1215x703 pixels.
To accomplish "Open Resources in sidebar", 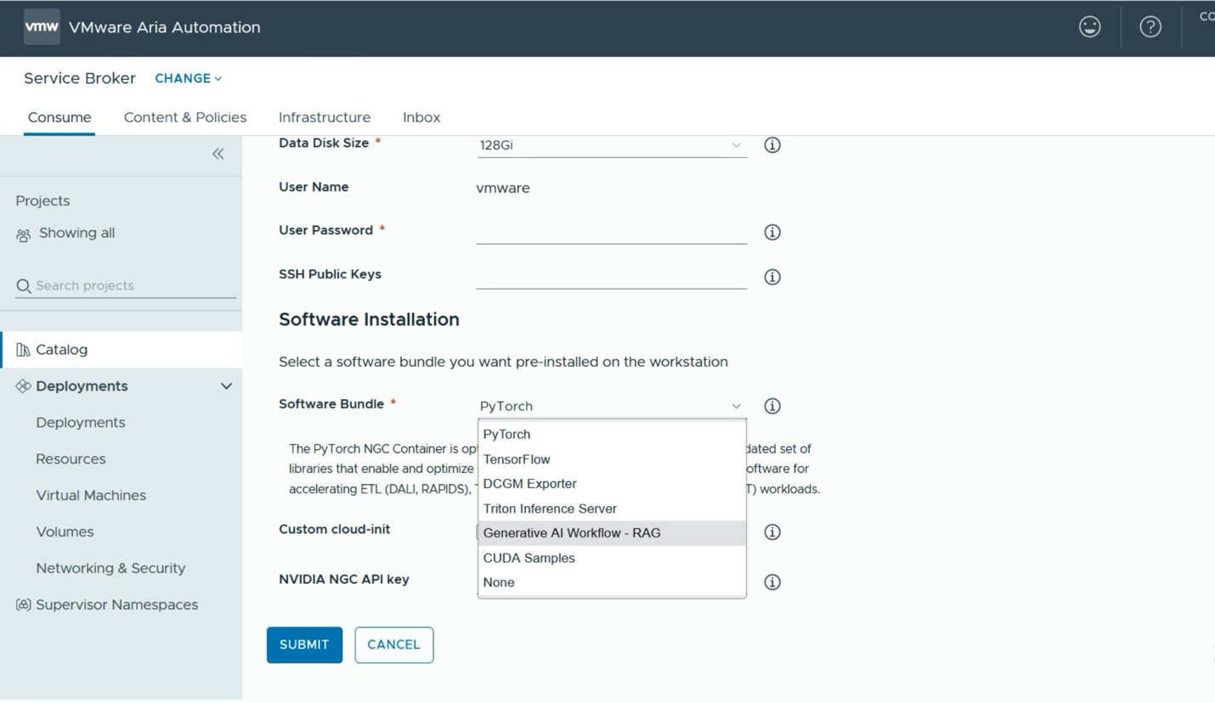I will pos(71,459).
